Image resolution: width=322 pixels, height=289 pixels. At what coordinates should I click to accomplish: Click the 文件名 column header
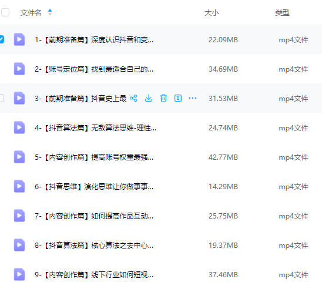31,13
